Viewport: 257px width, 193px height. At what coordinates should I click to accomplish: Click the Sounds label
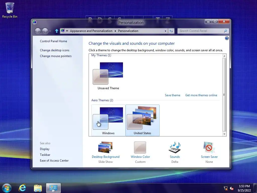pyautogui.click(x=175, y=157)
